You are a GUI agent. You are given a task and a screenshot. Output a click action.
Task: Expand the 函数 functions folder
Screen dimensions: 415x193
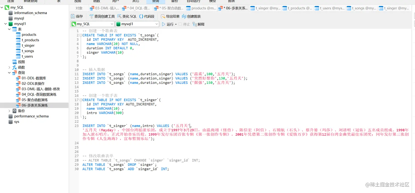coord(9,67)
